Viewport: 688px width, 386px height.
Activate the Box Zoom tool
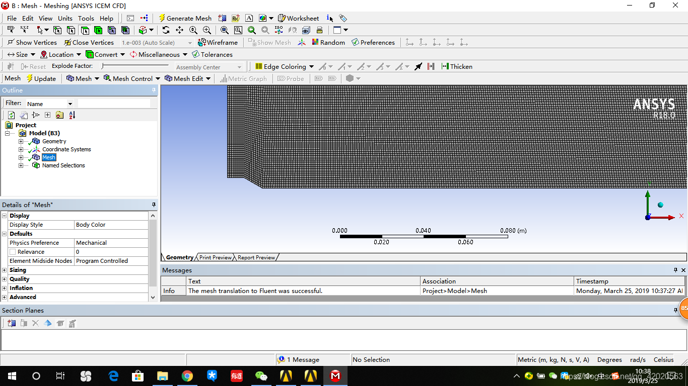[x=207, y=30]
